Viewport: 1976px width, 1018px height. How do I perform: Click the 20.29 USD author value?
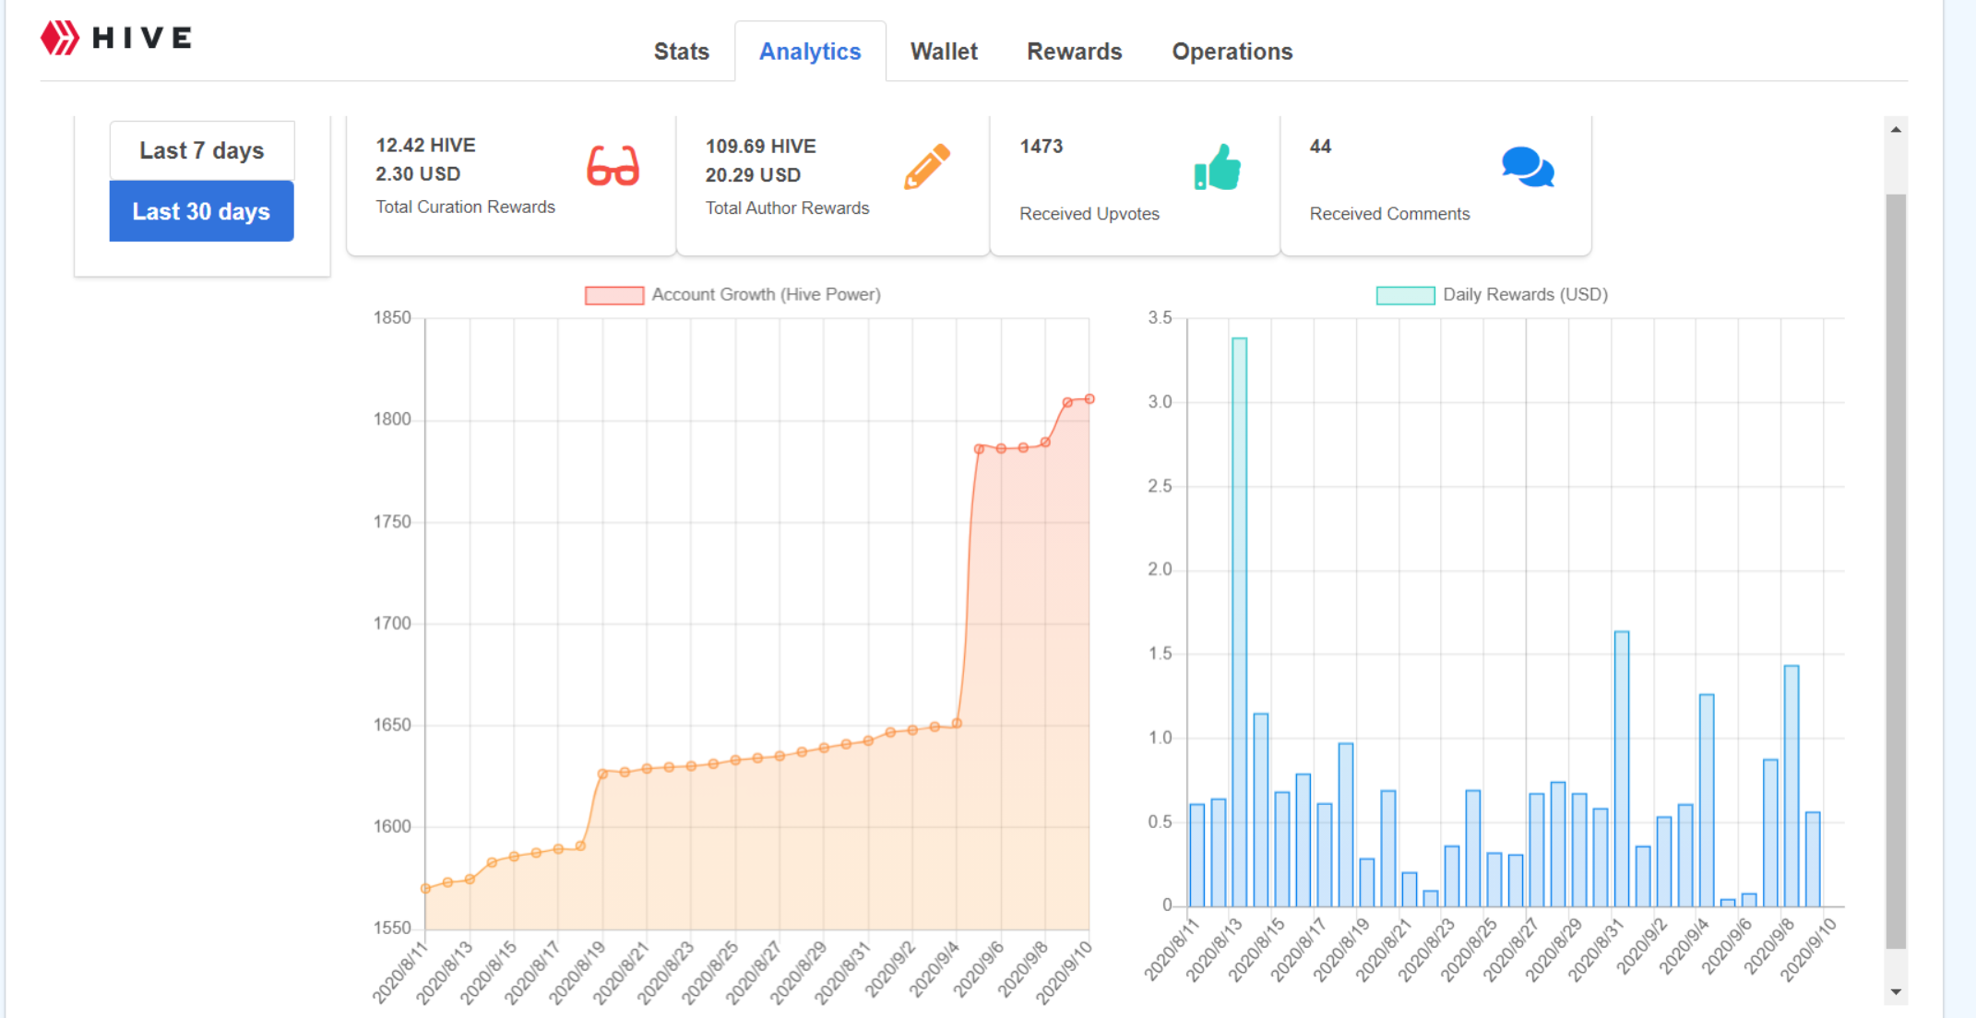(x=753, y=174)
